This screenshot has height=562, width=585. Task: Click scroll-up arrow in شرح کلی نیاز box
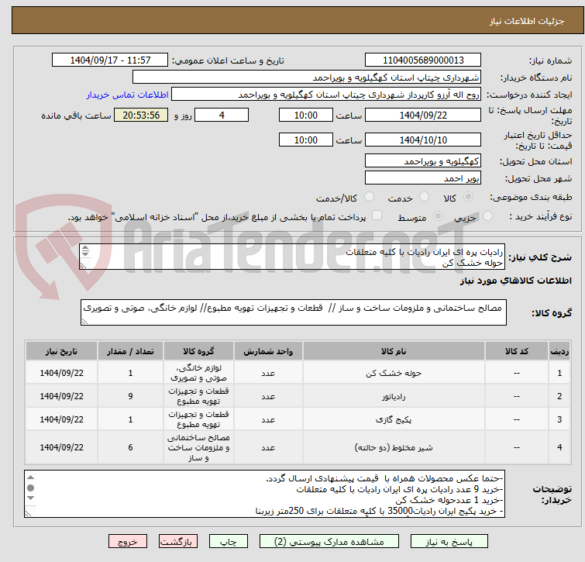tap(85, 248)
